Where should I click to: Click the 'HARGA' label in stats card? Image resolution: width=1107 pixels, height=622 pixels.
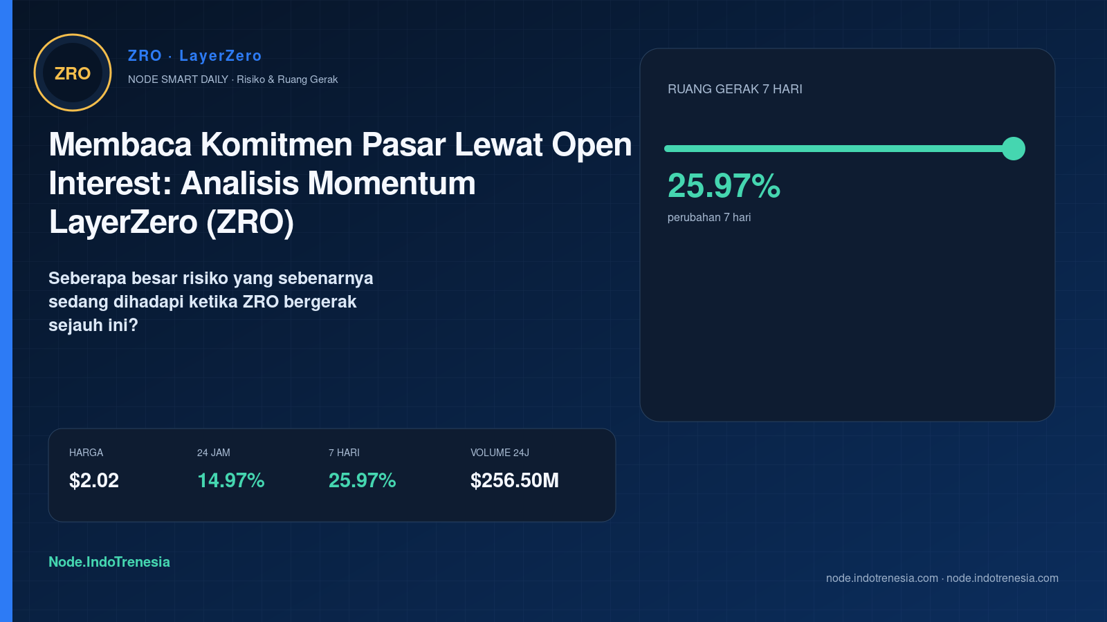[x=86, y=453]
